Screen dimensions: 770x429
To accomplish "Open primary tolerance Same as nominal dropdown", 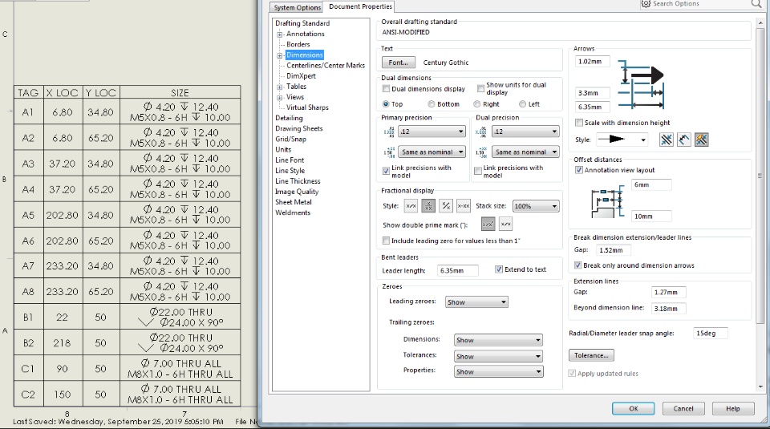I will [432, 152].
